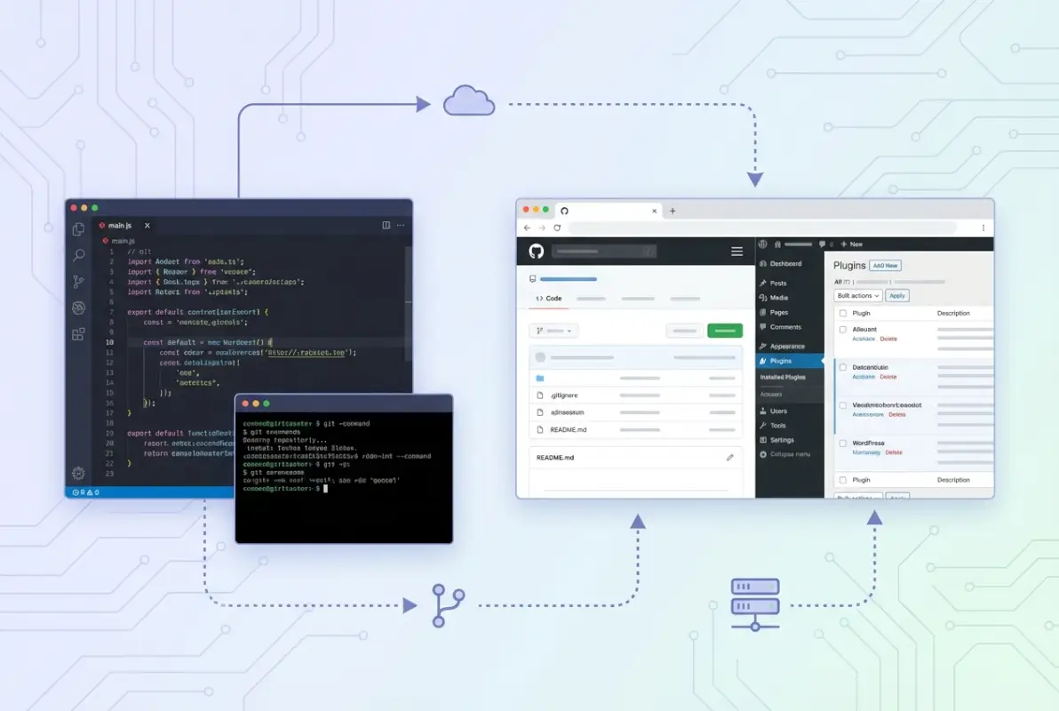Tick the checkbox next to the first plugin
Screen dimensions: 1059x711
842,329
